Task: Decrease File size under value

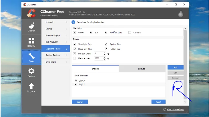Action: pos(104,55)
